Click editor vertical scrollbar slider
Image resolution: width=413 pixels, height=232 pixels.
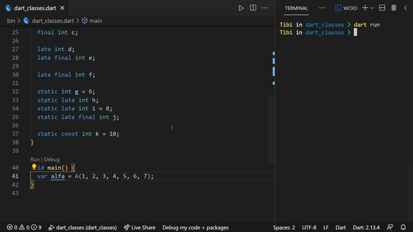271,130
